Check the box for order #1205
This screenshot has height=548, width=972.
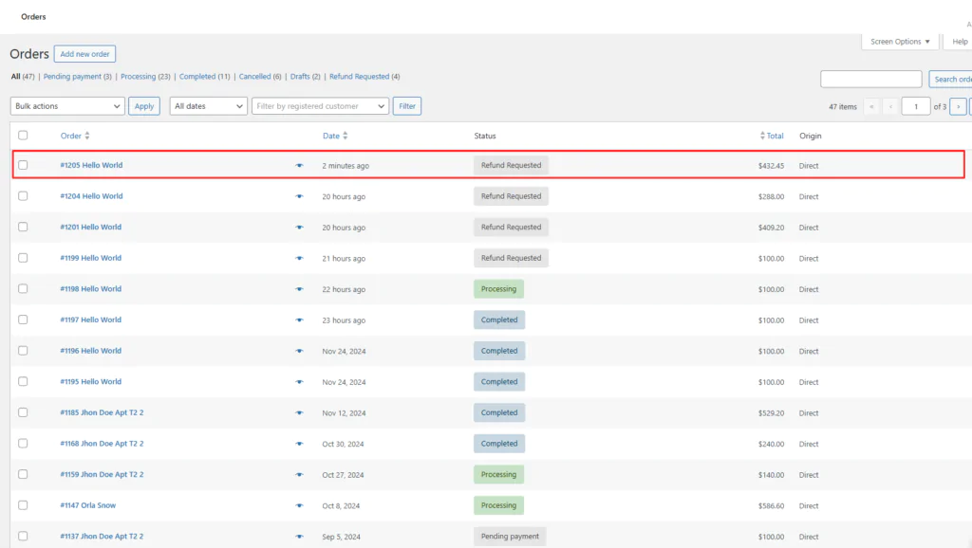(23, 165)
